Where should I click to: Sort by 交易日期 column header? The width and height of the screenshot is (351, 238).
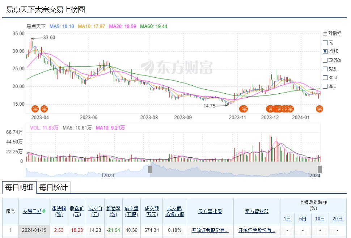coord(32,211)
